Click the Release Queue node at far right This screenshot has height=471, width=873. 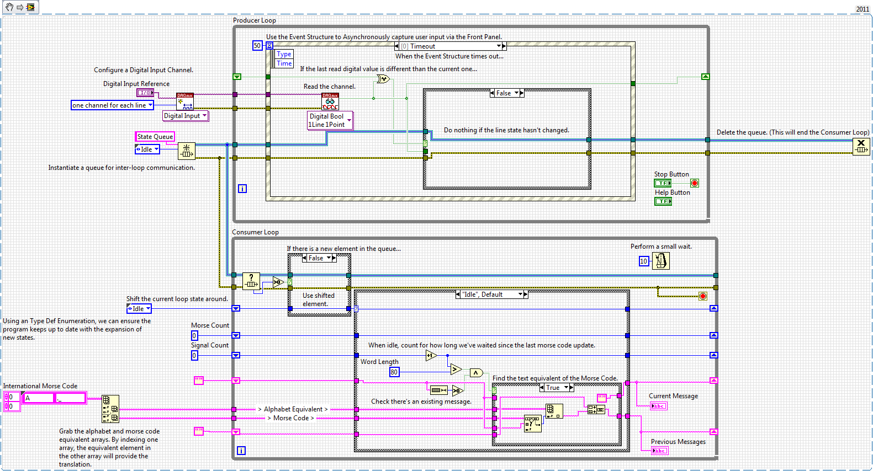coord(861,147)
